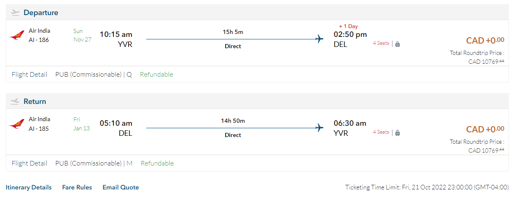Viewport: 519px width, 202px height.
Task: Click Air India logo for flight AI-185
Action: (17, 124)
